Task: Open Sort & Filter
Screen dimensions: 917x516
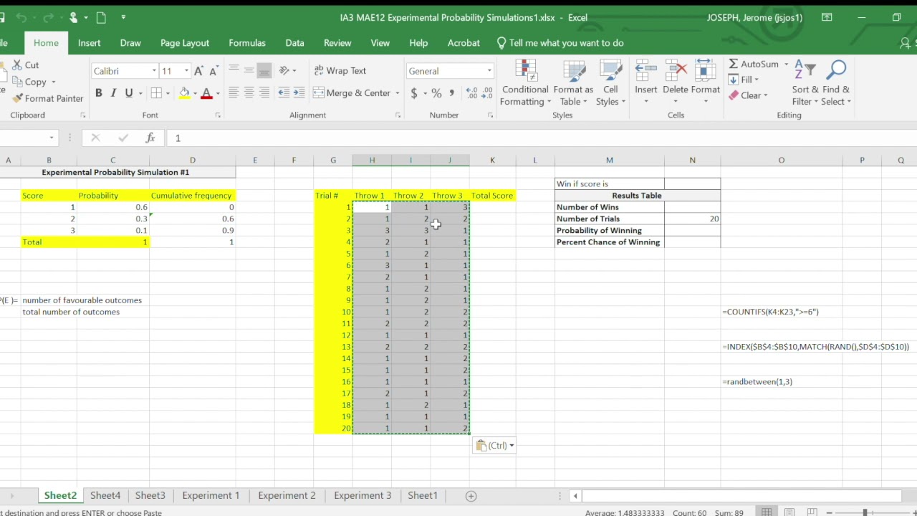Action: tap(805, 83)
